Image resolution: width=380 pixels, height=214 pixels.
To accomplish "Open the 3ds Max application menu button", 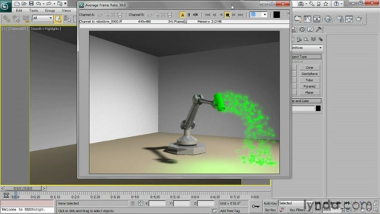I will pos(5,6).
